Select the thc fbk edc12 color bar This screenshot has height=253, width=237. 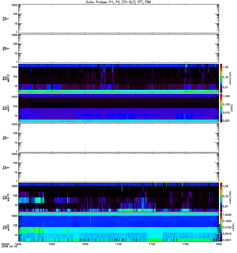(x=221, y=197)
